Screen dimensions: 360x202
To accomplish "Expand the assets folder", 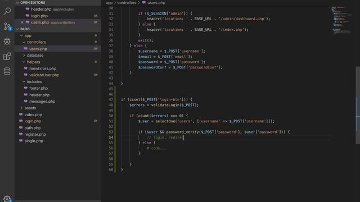I will [21, 108].
